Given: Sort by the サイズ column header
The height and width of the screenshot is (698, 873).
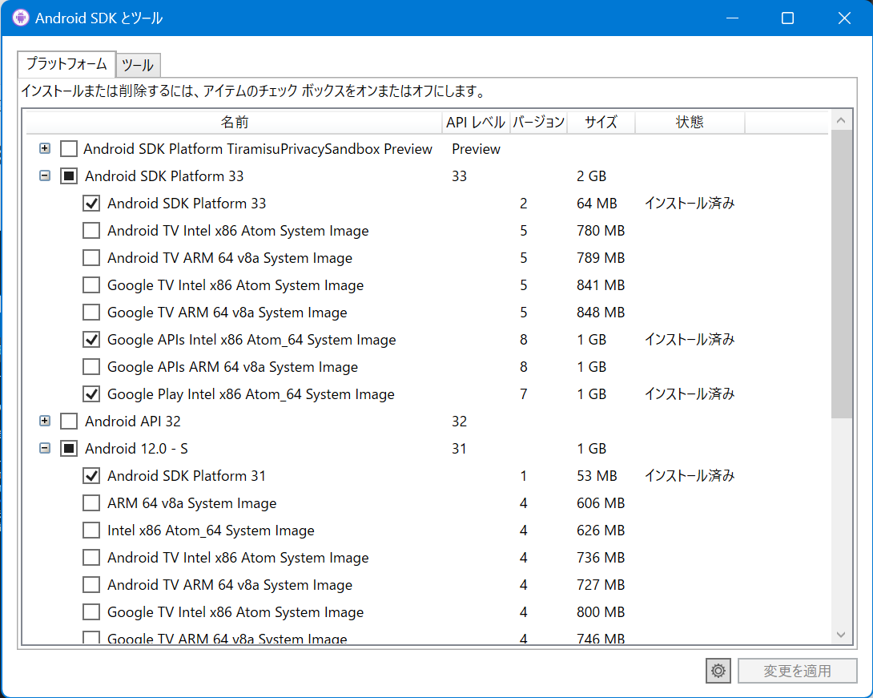Looking at the screenshot, I should click(x=601, y=122).
